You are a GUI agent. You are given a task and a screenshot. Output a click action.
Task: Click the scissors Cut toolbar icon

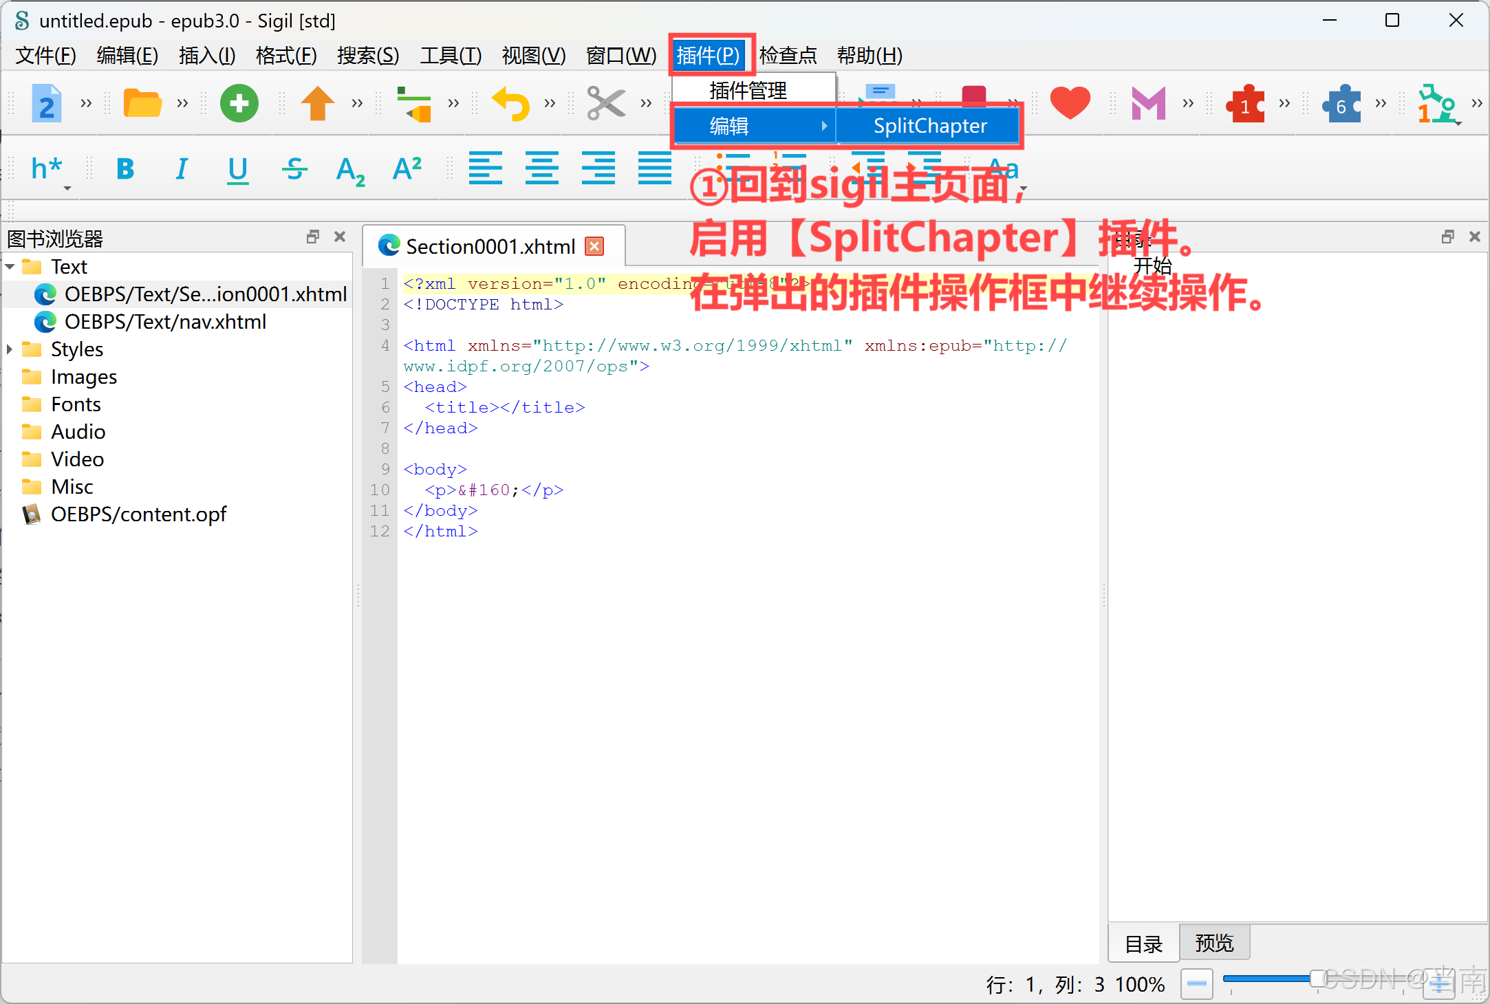[x=605, y=103]
